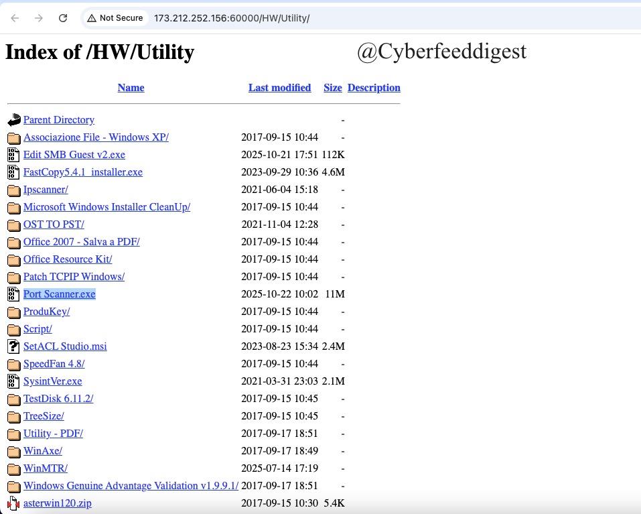Click the installer icon next to SetACL Studio.msi
Viewport: 641px width, 514px height.
(x=13, y=346)
